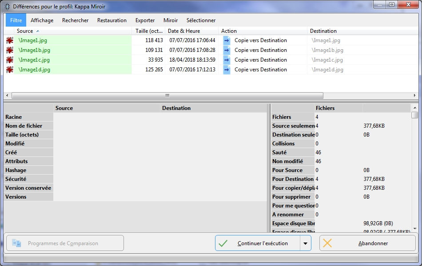Sort by the Destination column header in file list
The width and height of the screenshot is (422, 266).
(x=362, y=31)
